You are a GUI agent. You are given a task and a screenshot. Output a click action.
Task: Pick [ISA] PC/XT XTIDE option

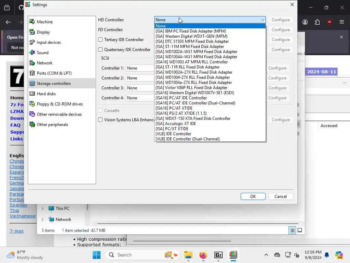coord(210,129)
